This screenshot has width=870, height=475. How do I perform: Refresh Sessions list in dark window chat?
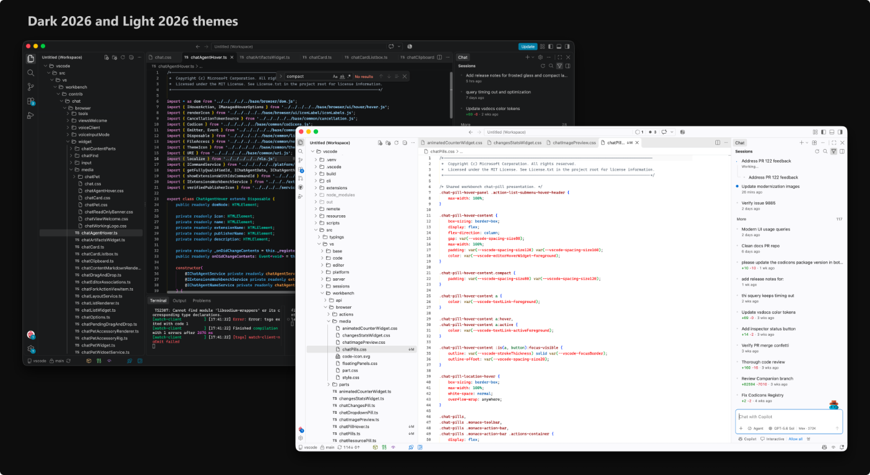point(543,66)
